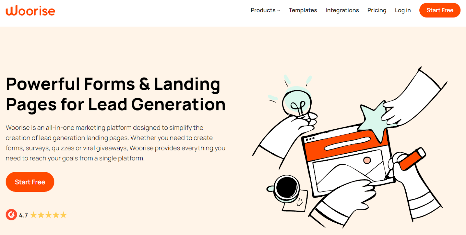Click the Log in link
The height and width of the screenshot is (235, 466).
point(403,10)
